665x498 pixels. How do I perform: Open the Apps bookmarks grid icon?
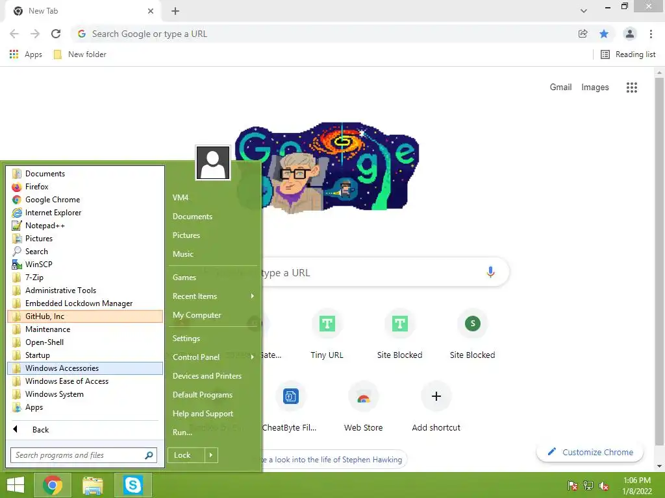(x=14, y=54)
